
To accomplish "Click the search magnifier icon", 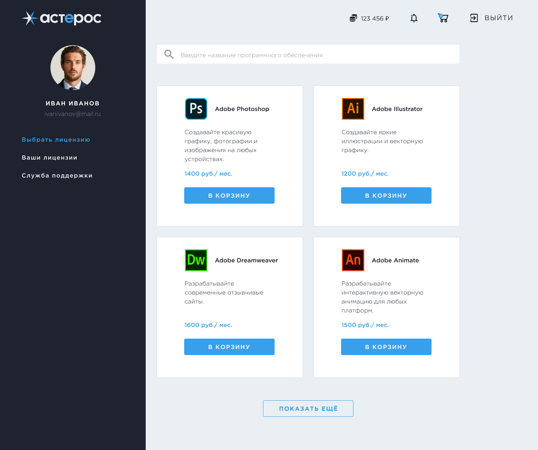I will 169,55.
